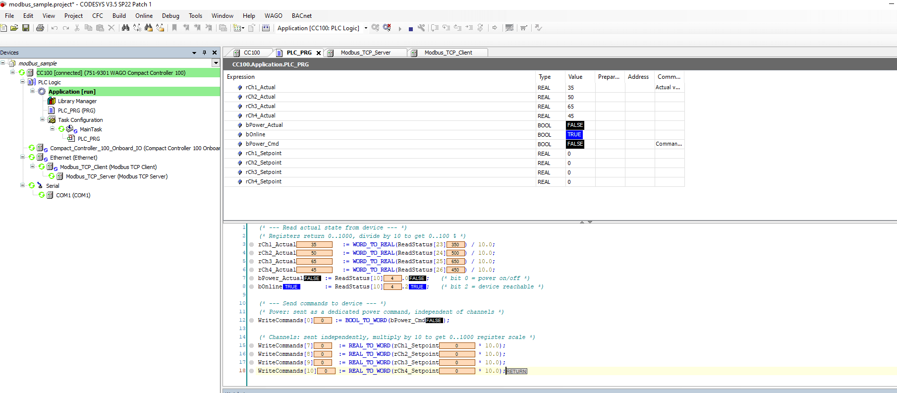897x393 pixels.
Task: Collapse the PLC Logic tree node
Action: pos(23,82)
